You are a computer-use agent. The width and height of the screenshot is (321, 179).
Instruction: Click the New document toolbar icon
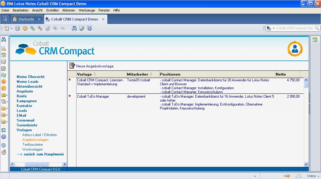click(7, 28)
